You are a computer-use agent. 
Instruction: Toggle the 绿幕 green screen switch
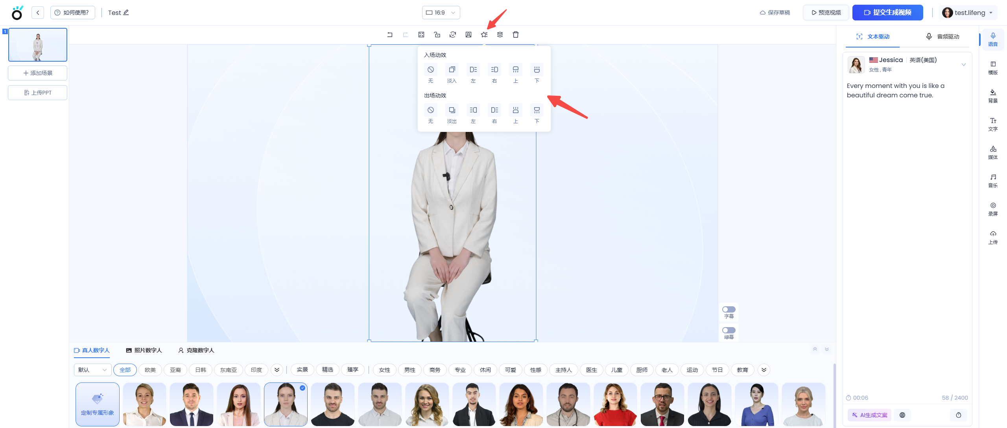coord(729,330)
